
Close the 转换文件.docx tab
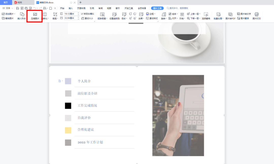(x=75, y=3)
